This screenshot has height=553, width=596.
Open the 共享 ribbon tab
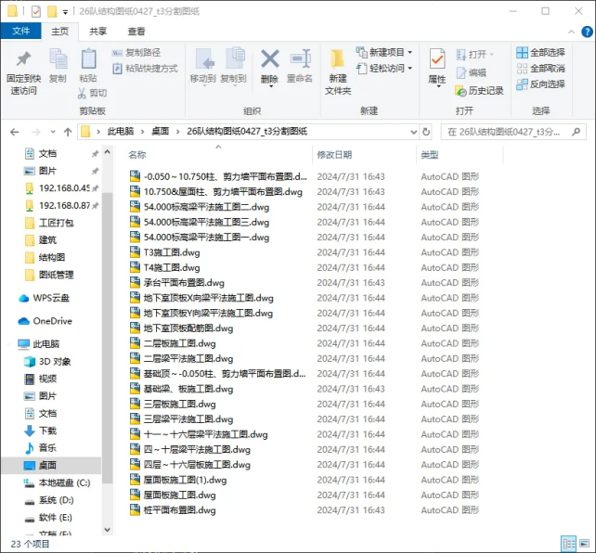tap(97, 31)
